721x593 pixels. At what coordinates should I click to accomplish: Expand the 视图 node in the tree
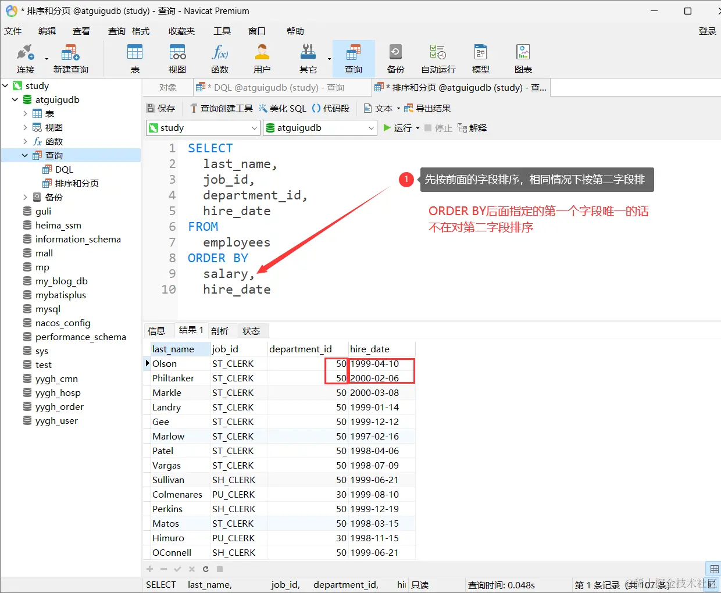click(x=25, y=127)
